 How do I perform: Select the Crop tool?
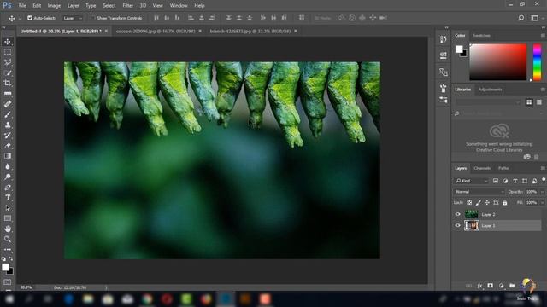tap(8, 83)
